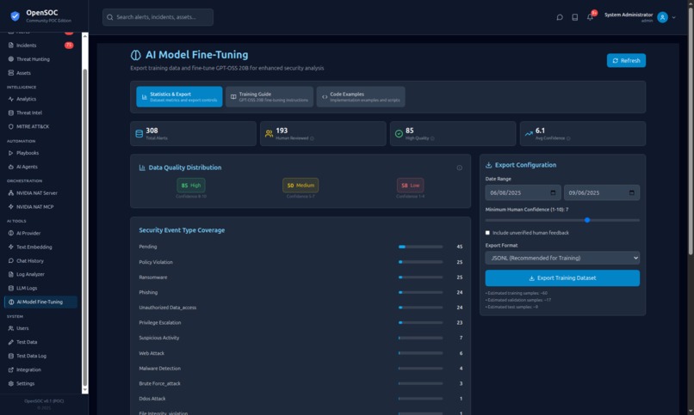Image resolution: width=694 pixels, height=415 pixels.
Task: Click the High Quality info icon
Action: point(432,138)
